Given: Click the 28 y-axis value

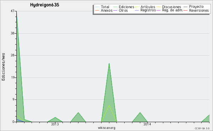Looking at the screenshot, I should coord(12,55).
